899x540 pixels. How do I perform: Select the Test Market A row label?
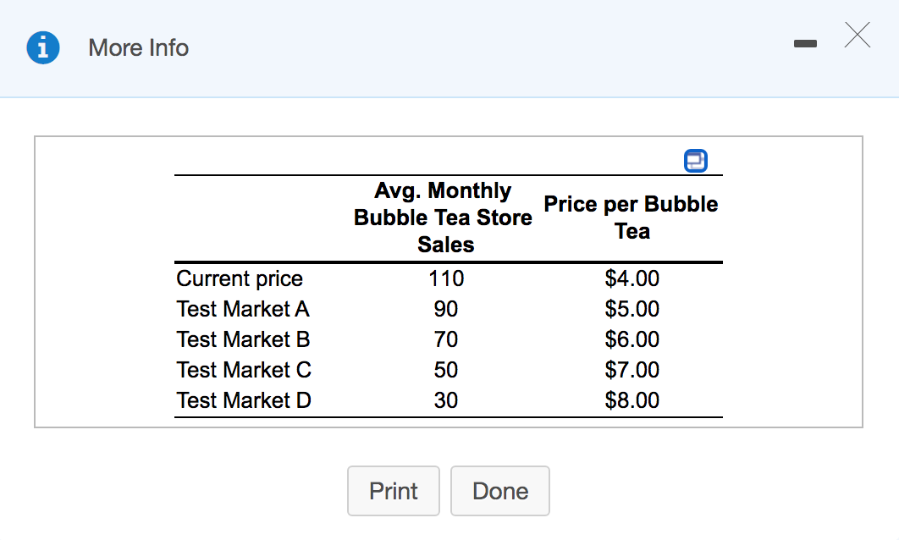(243, 309)
